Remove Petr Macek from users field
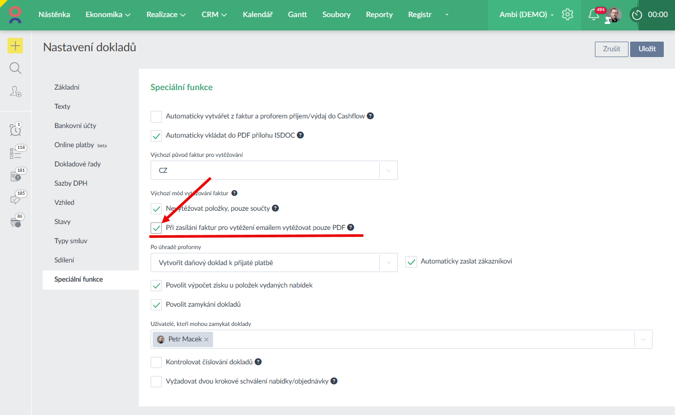 pyautogui.click(x=206, y=339)
